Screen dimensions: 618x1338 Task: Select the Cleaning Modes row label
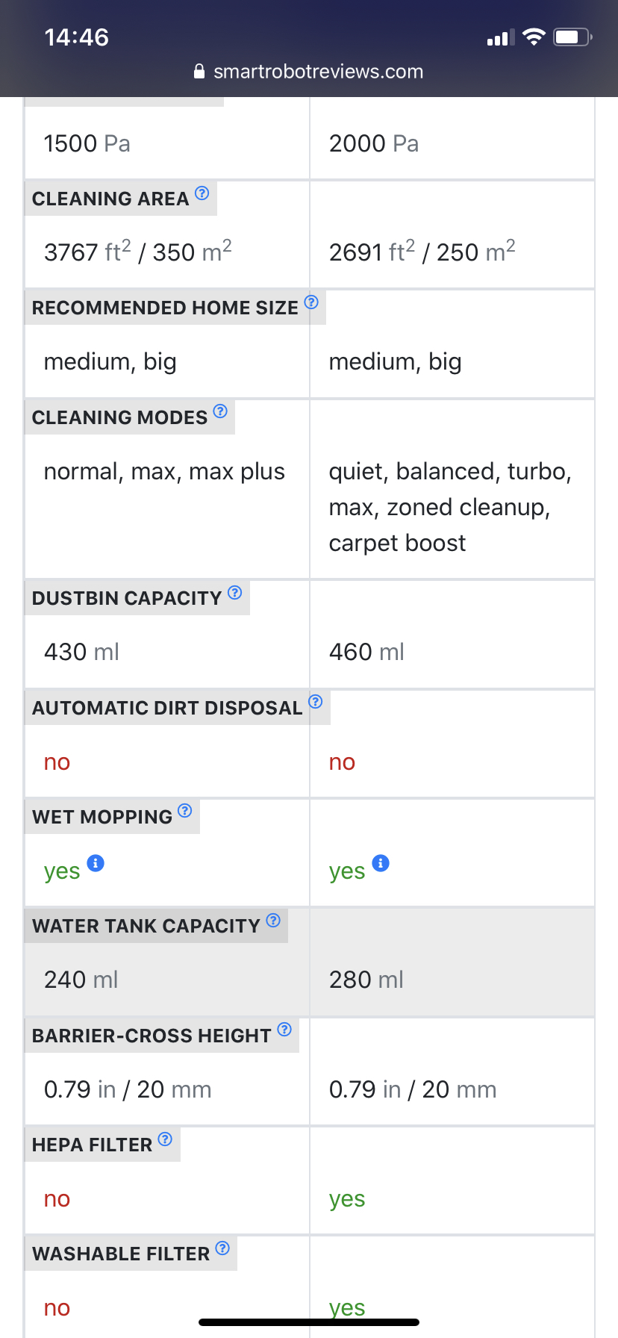tap(120, 417)
